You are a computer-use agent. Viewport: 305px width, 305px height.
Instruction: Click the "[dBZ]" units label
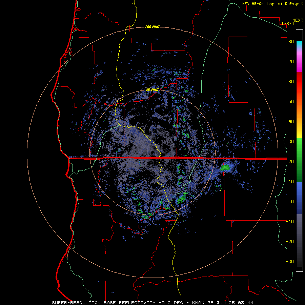288,23
